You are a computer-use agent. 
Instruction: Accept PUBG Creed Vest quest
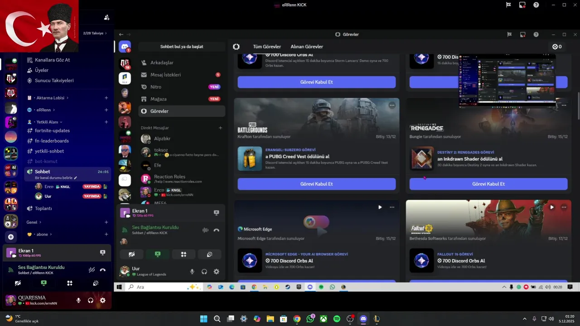(x=316, y=184)
